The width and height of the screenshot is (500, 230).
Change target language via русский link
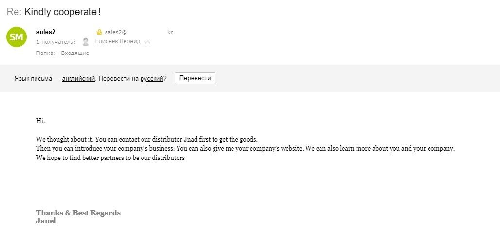(152, 78)
